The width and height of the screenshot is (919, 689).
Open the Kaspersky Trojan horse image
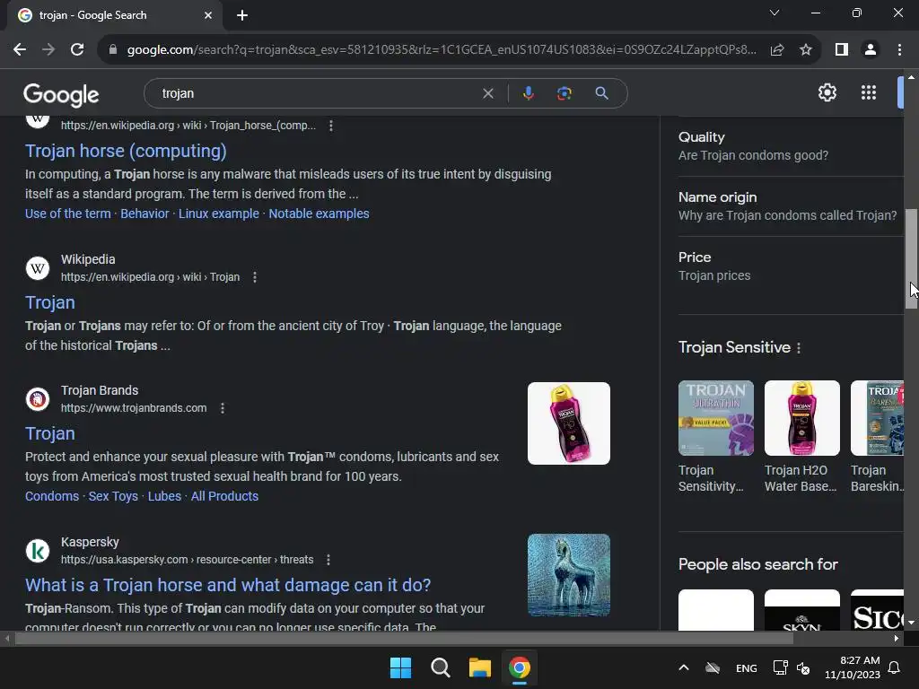pos(568,575)
